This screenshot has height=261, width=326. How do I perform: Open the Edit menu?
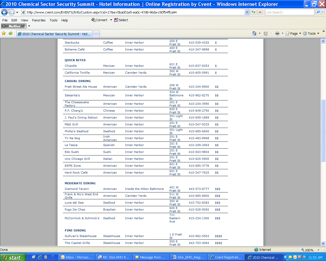point(14,20)
